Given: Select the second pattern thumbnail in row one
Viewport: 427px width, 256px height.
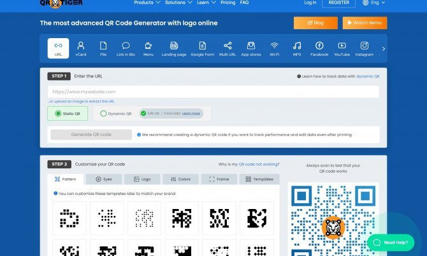Looking at the screenshot, I should click(x=107, y=219).
